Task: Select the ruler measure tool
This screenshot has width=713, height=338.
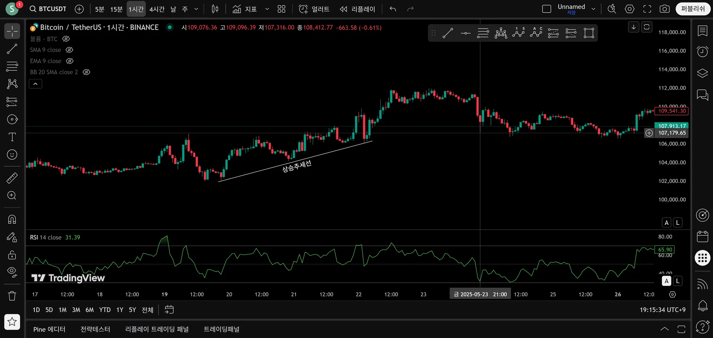Action: point(12,178)
